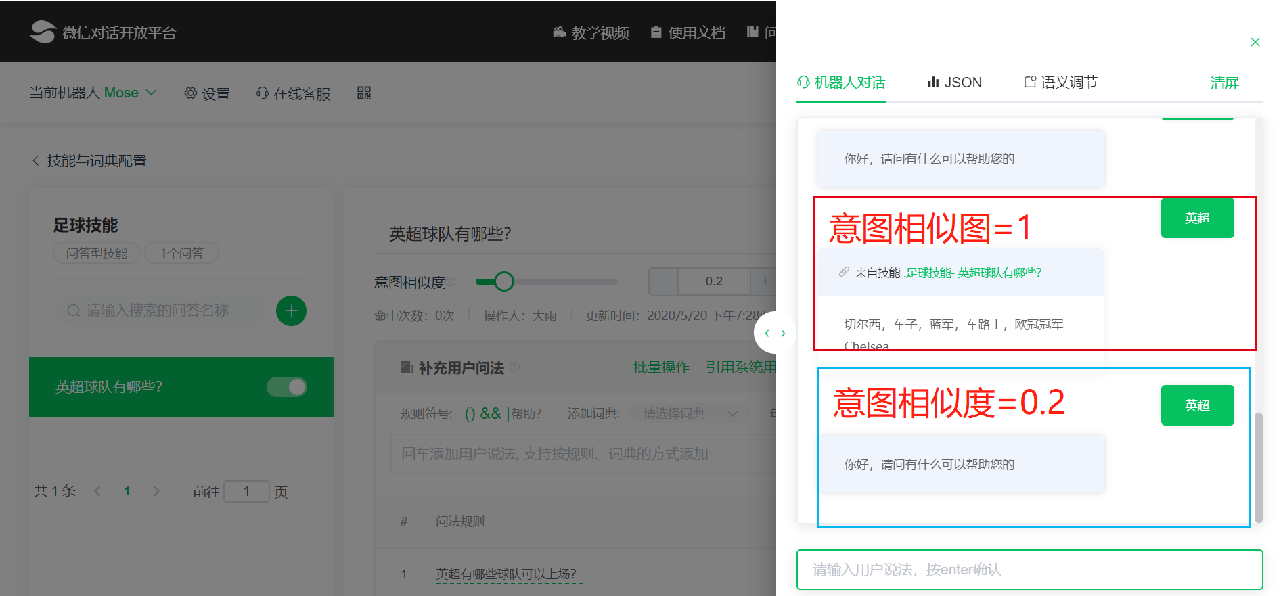This screenshot has height=596, width=1283.
Task: Select 英超球队有哪些? in skill list
Action: 181,387
